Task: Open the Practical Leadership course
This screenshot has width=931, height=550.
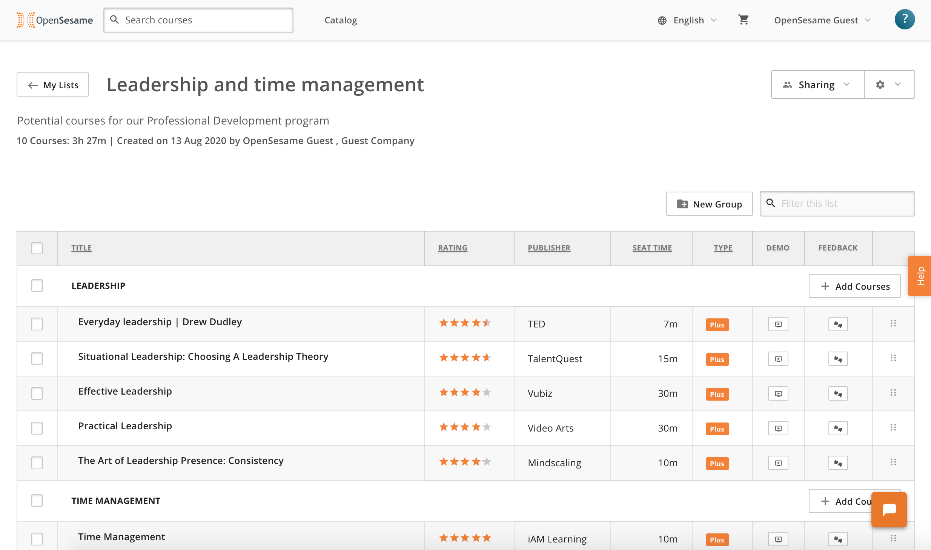Action: [125, 426]
